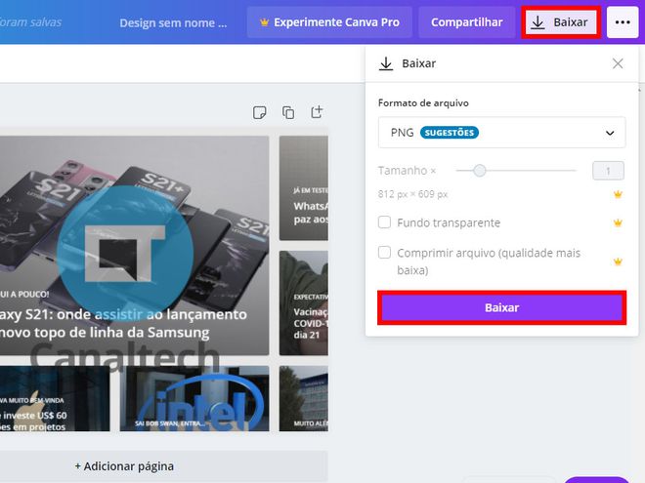Select the Galaxy S21 main image on canvas
This screenshot has width=645, height=483.
135,245
